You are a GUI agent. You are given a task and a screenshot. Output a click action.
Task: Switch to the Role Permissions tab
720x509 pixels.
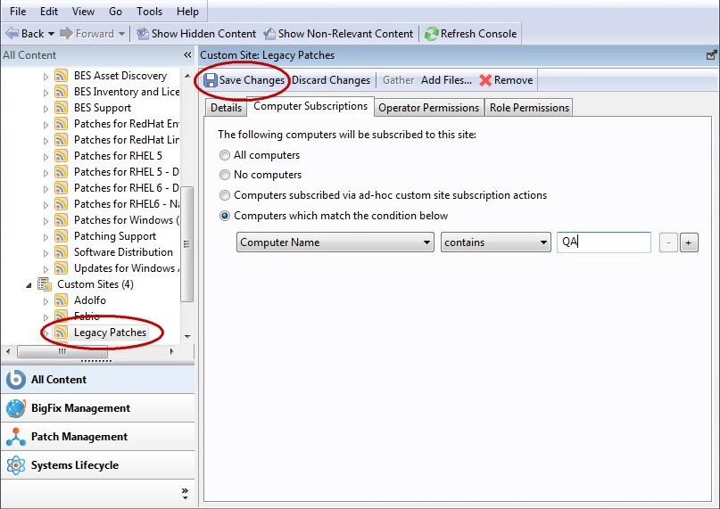pos(529,108)
